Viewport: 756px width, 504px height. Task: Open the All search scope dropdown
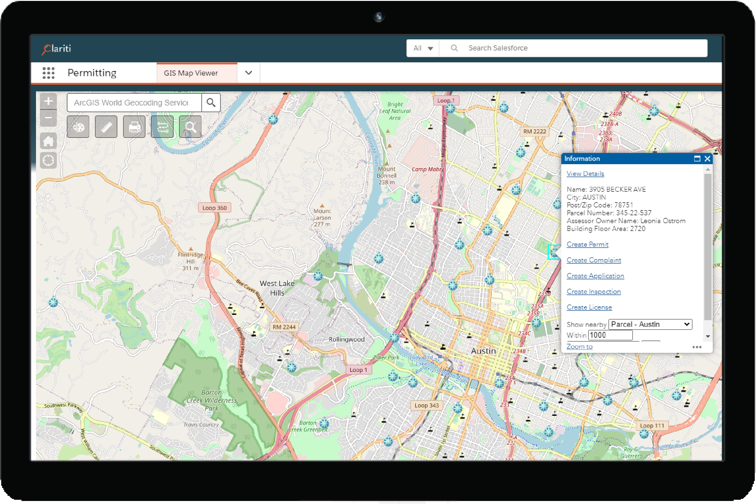point(423,48)
